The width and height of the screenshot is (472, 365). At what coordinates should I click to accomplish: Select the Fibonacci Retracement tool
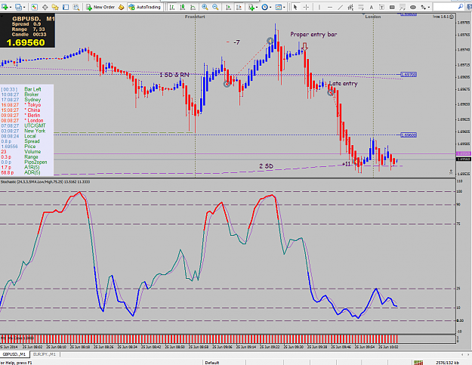click(x=361, y=7)
